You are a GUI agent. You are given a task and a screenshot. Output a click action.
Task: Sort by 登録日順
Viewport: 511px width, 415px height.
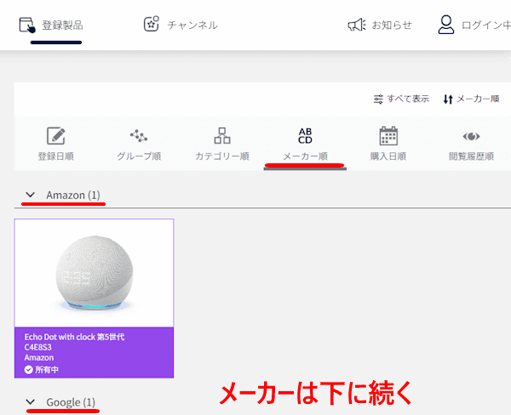point(55,156)
